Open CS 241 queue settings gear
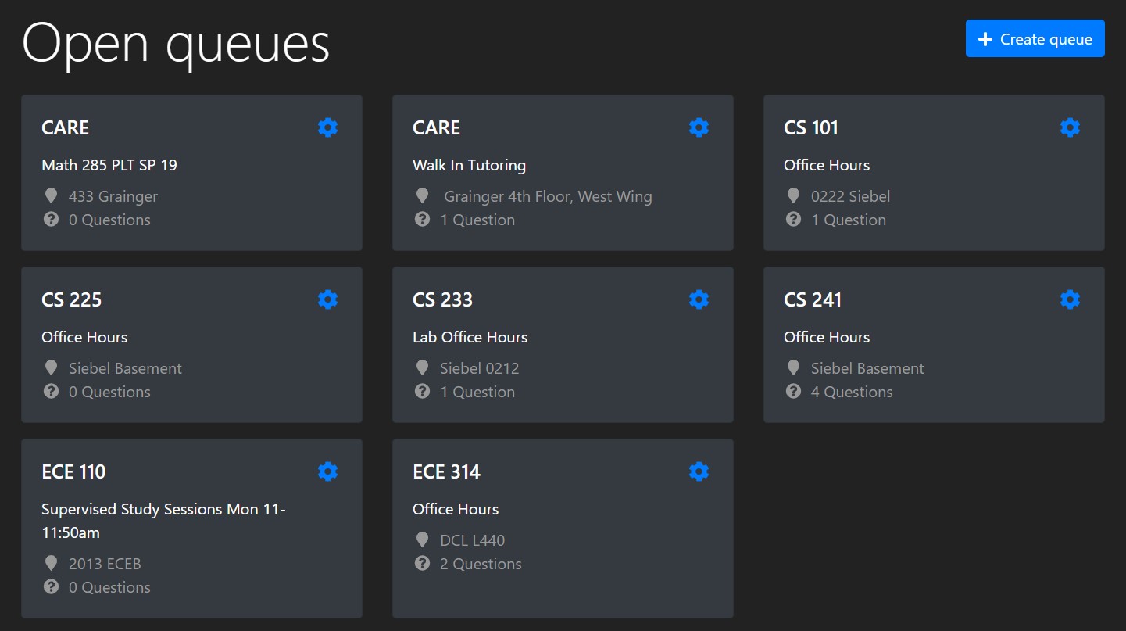The width and height of the screenshot is (1126, 631). pos(1071,299)
